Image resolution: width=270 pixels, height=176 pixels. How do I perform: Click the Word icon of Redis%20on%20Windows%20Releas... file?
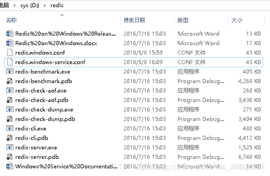[x=10, y=34]
